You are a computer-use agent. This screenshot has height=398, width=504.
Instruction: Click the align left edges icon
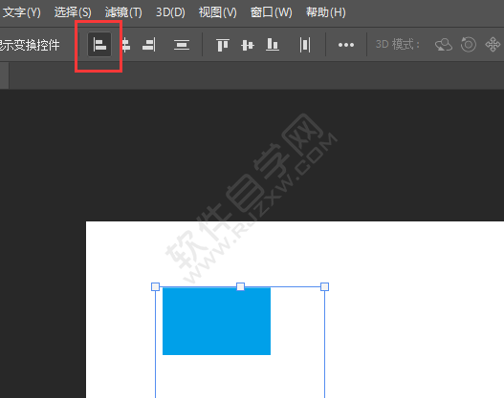point(99,44)
